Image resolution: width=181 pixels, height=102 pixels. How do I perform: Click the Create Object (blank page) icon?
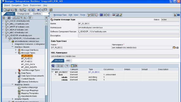5,10
